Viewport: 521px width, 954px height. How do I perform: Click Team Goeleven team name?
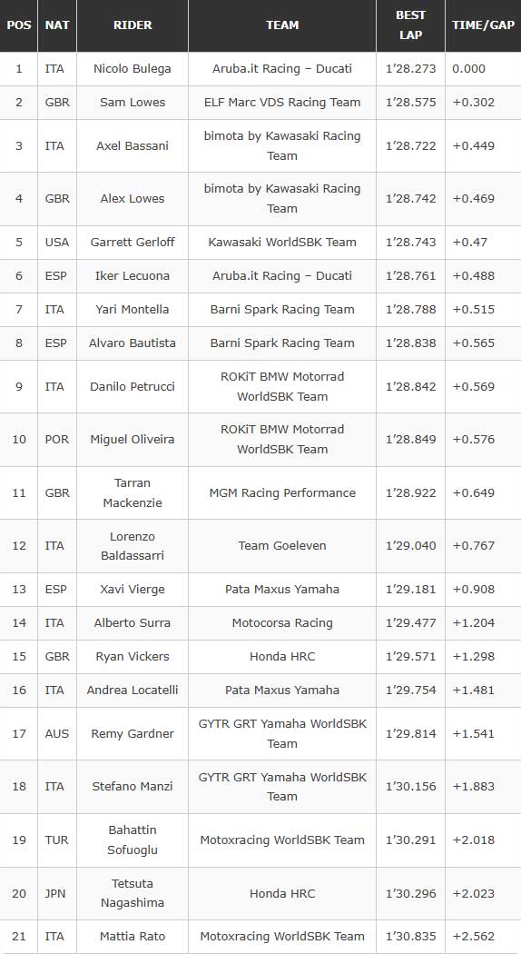[x=282, y=546]
